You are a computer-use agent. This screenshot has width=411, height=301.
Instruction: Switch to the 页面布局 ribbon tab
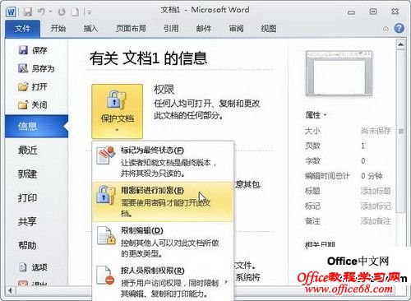point(131,28)
